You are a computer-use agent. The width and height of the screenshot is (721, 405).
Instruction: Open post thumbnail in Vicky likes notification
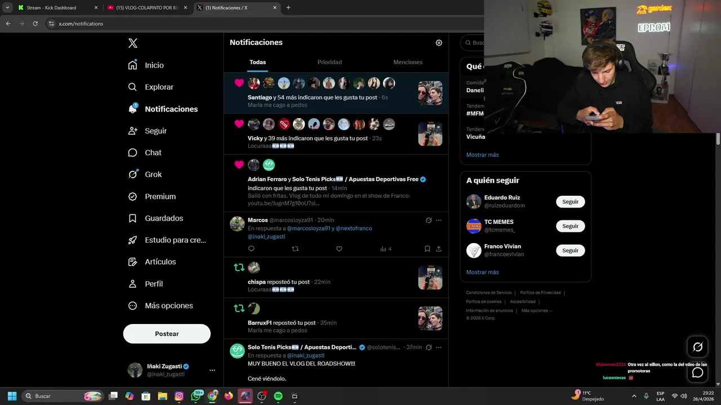click(430, 134)
